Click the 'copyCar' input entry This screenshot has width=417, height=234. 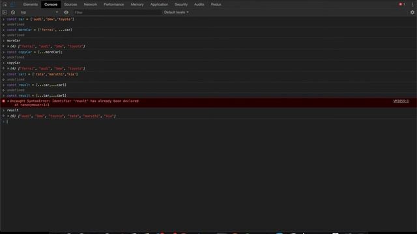point(14,63)
